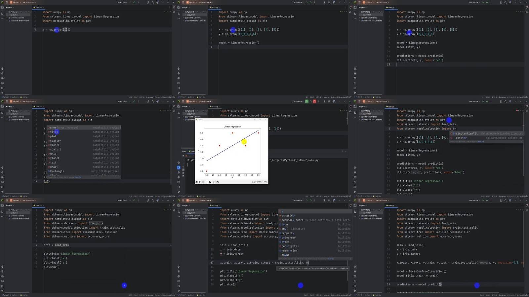Viewport: 529px width, 297px height.
Task: Click the Home icon in the plot window toolbar
Action: (x=197, y=182)
